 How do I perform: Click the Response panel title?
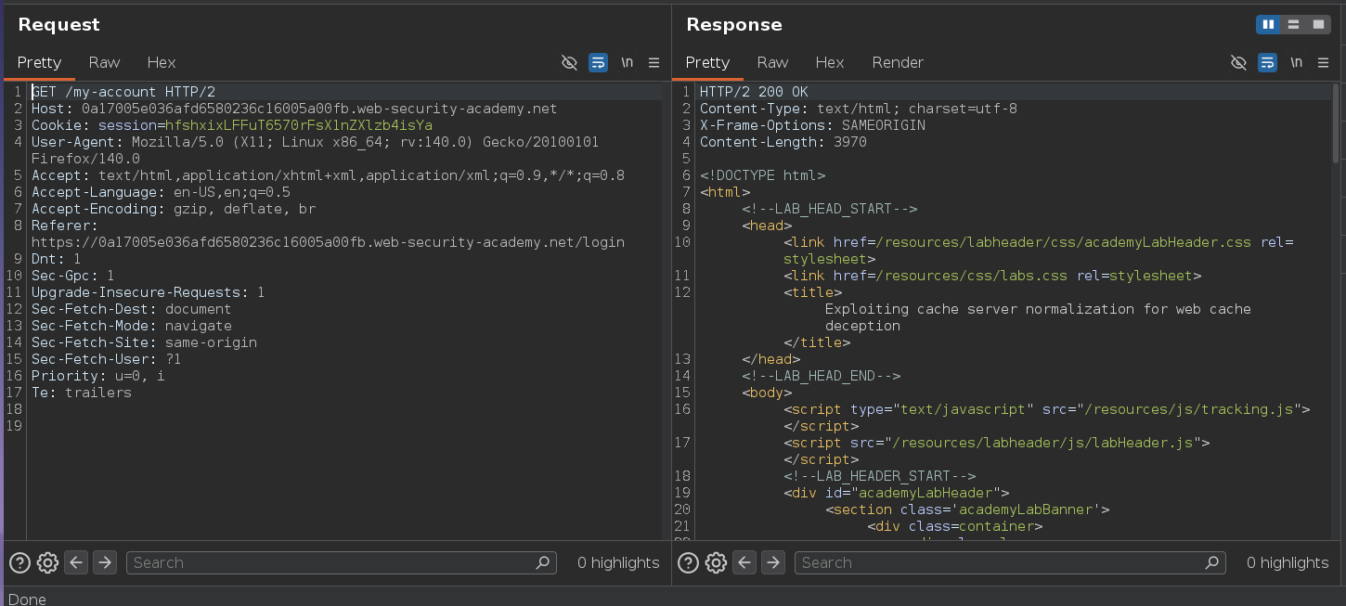point(734,24)
